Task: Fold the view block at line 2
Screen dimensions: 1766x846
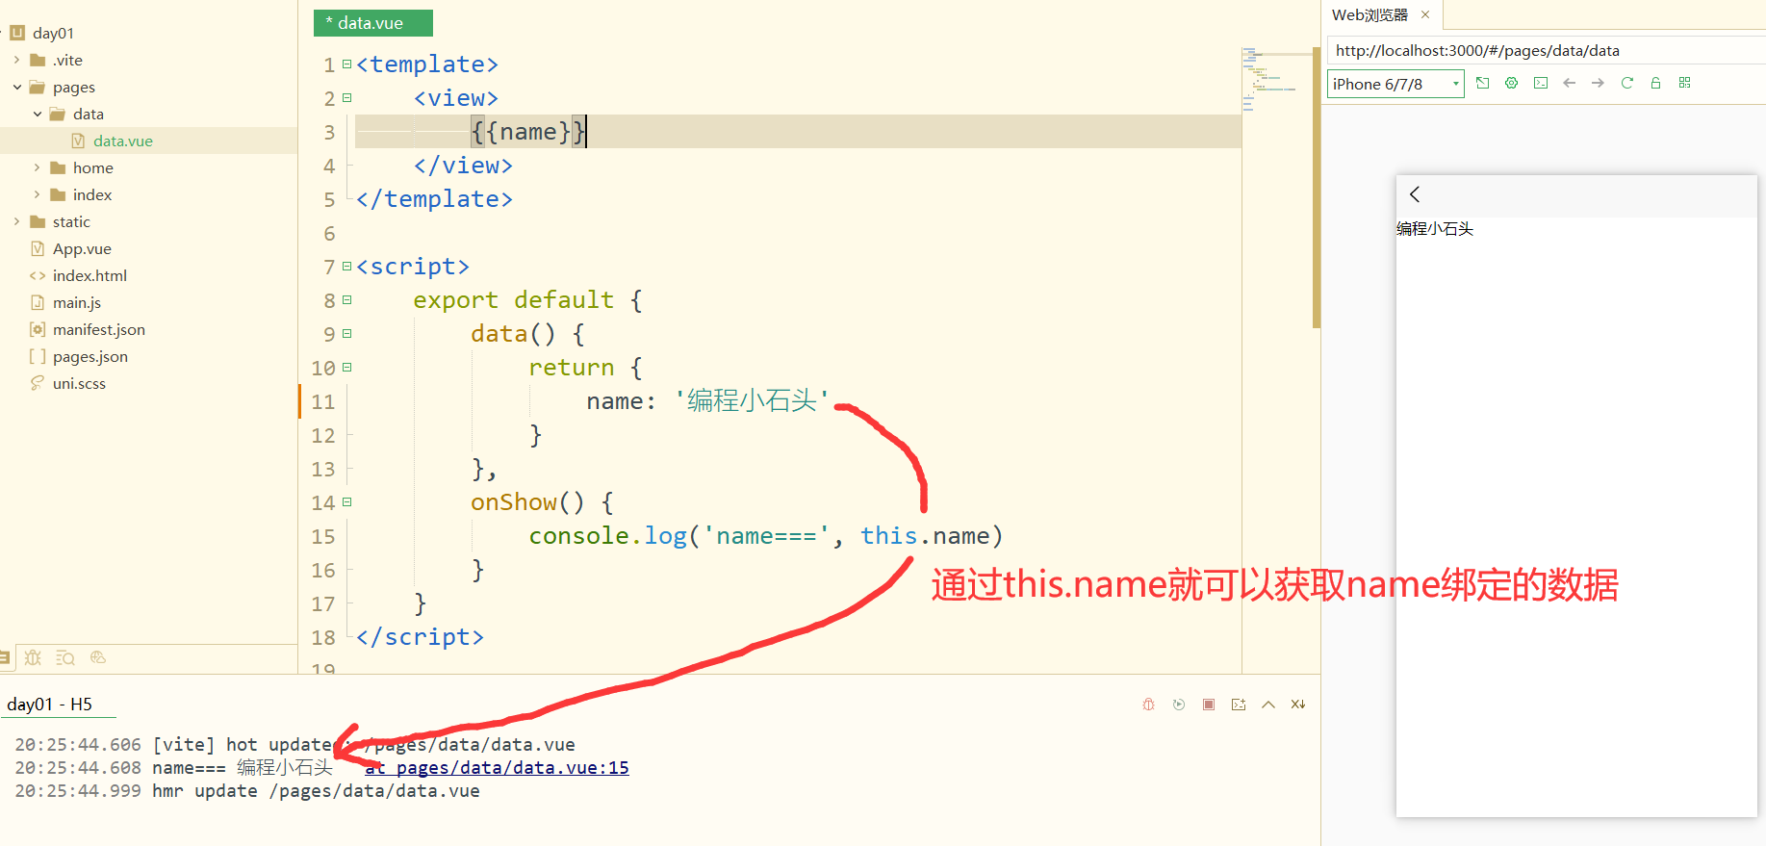Action: click(347, 98)
